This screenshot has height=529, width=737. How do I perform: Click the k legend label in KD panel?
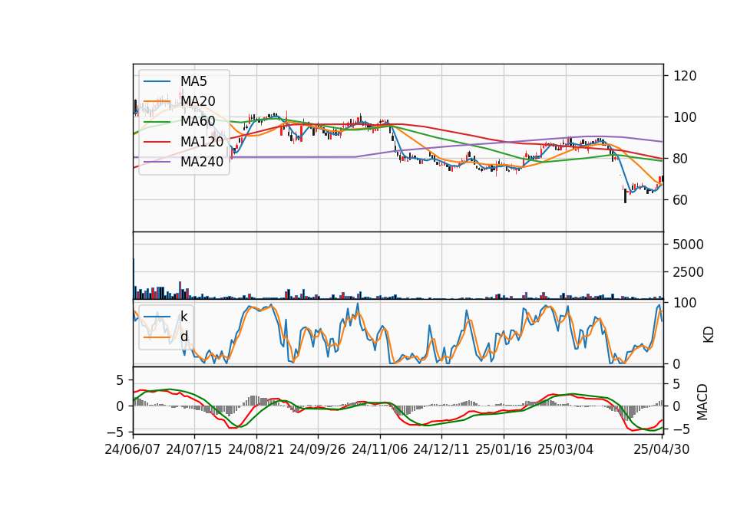tap(183, 317)
